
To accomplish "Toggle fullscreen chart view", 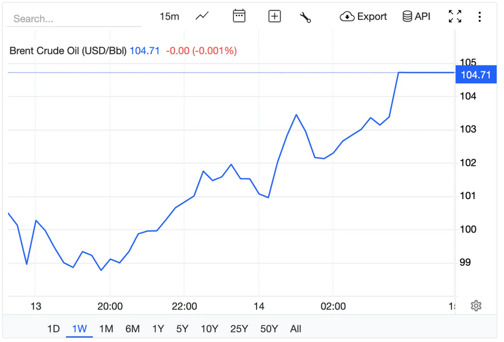I will point(455,16).
